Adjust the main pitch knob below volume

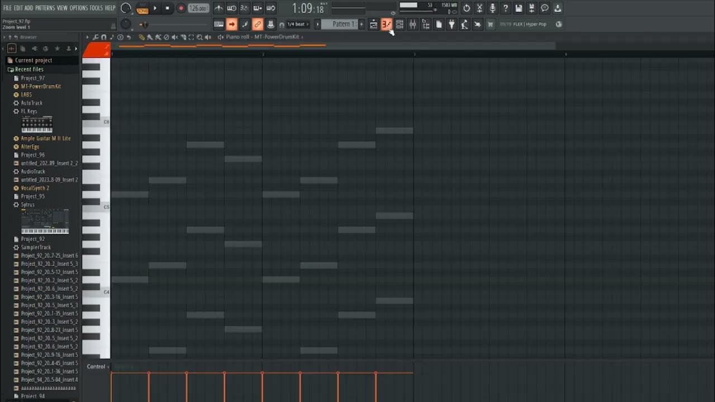[126, 24]
